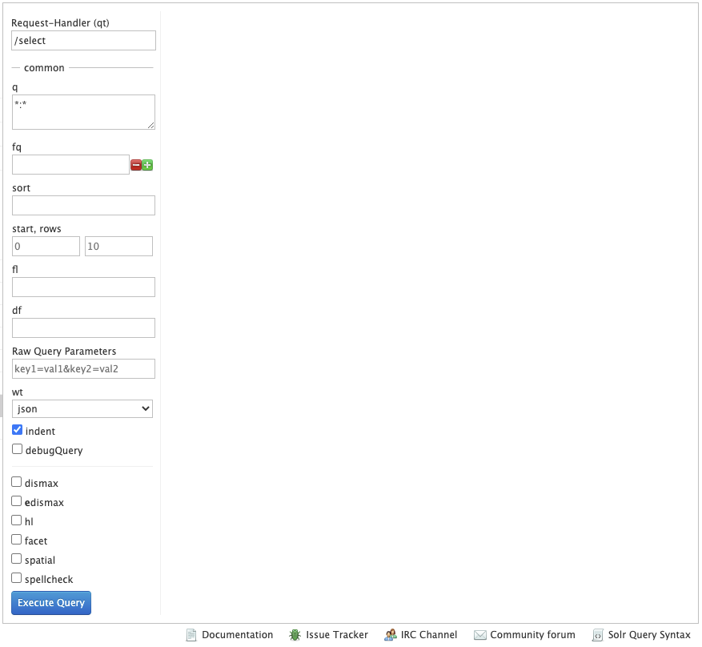This screenshot has height=647, width=702.
Task: Enable the debugQuery checkbox
Action: click(x=17, y=449)
